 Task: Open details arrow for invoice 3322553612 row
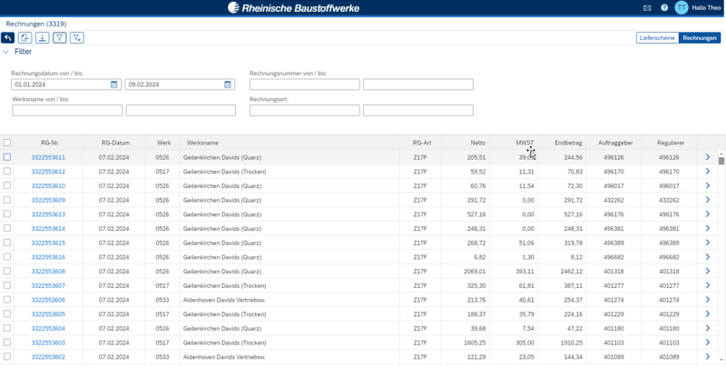(708, 171)
